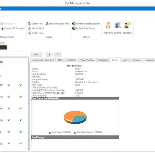Click the next result arrow button
The image size is (155, 153).
[x=57, y=54]
